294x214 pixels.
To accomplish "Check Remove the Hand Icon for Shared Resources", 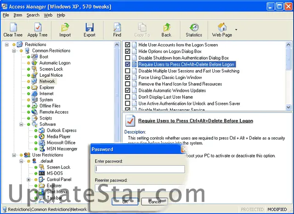I will point(128,84).
